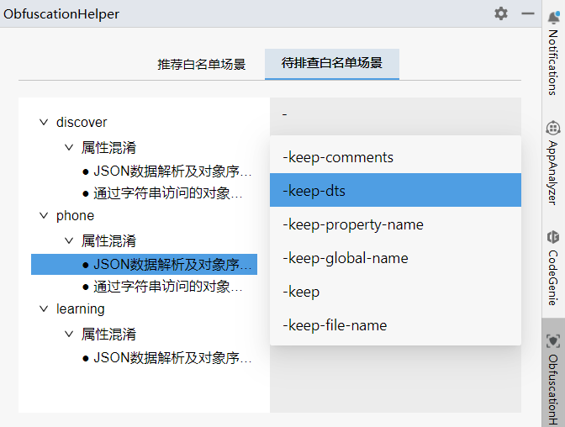Screen dimensions: 565x427
Task: Switch to the 推荐白名单场景 tab
Action: pos(202,64)
